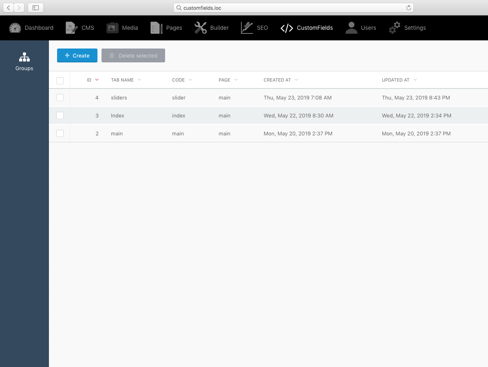Viewport: 488px width, 367px height.
Task: Click the SEO chart icon
Action: click(247, 28)
